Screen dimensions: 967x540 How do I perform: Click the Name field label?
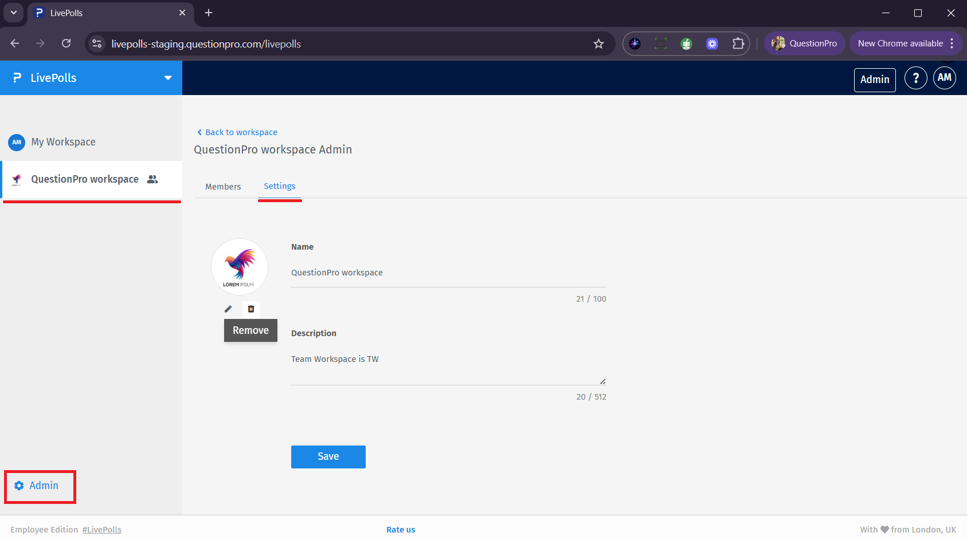coord(302,247)
